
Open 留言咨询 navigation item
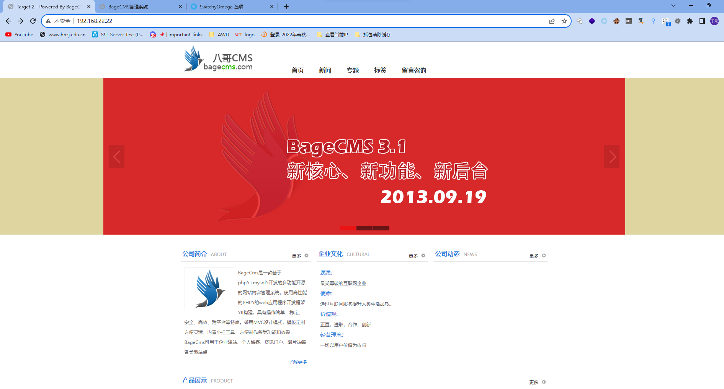coord(414,70)
